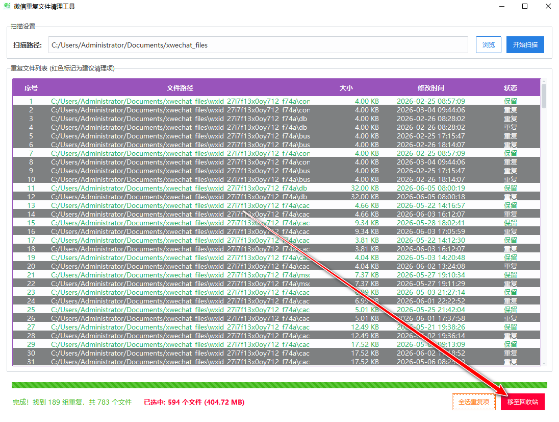The height and width of the screenshot is (422, 559).
Task: Focus the 扫描路径 path input field
Action: pyautogui.click(x=258, y=45)
